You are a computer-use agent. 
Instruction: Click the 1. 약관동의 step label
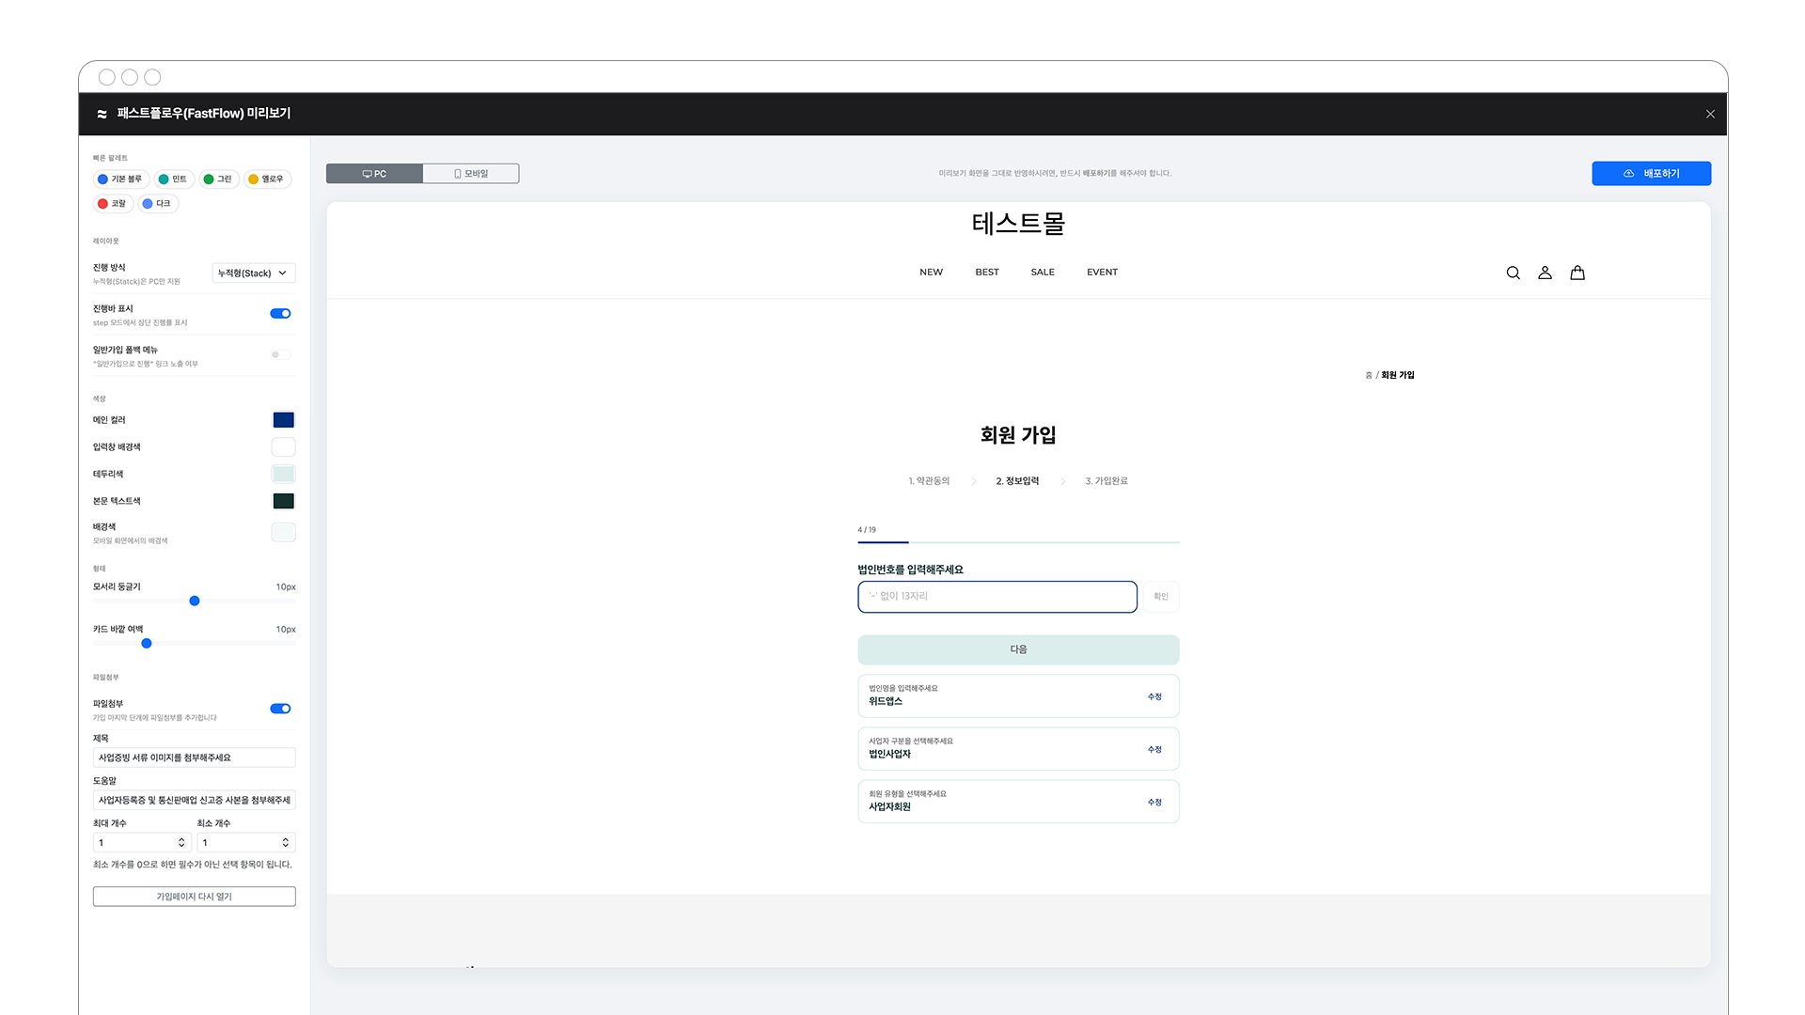929,481
